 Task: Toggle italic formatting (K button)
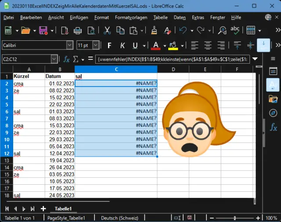click(122, 45)
